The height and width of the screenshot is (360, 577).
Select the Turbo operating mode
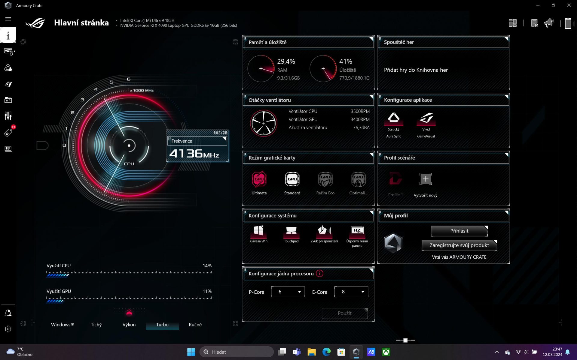click(162, 325)
